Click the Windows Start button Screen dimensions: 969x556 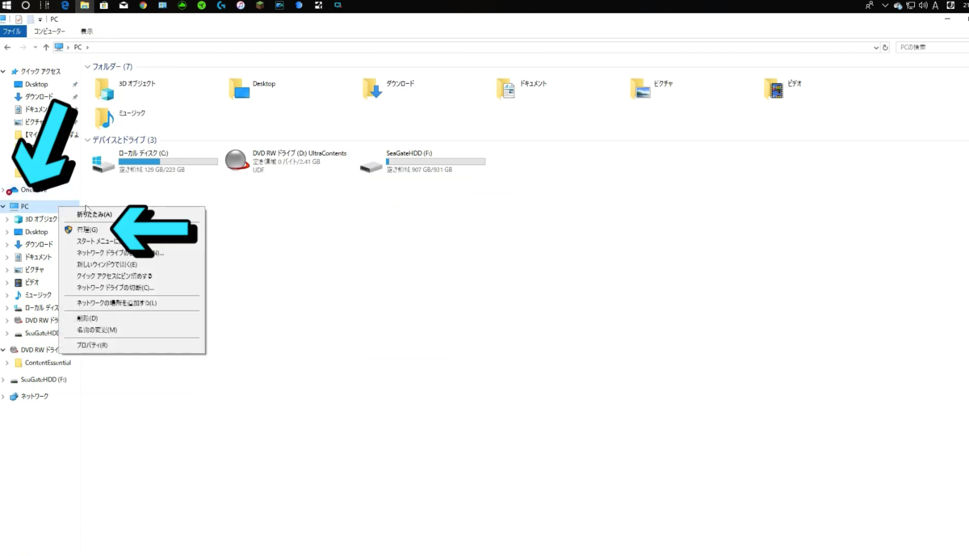(6, 5)
